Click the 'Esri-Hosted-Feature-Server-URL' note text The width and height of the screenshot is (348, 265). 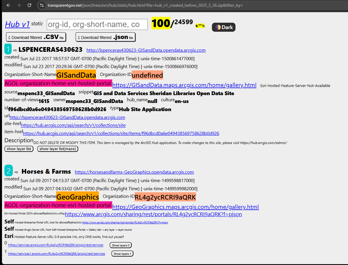point(64,236)
